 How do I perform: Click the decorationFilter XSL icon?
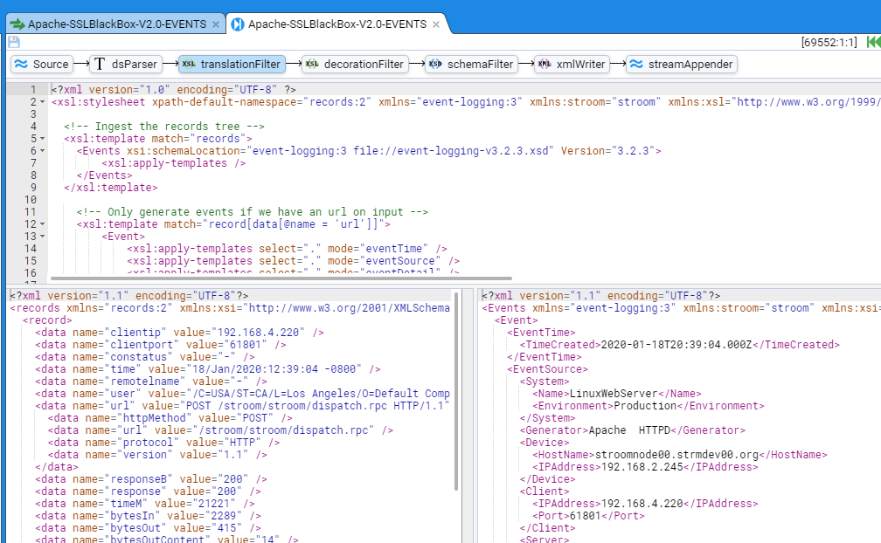(312, 64)
